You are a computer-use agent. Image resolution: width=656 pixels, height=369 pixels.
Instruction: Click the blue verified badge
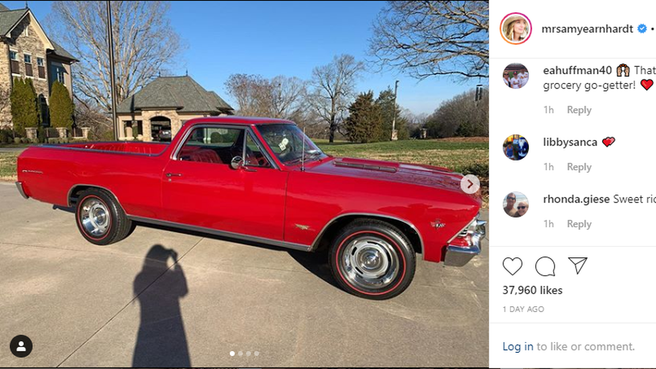pos(642,29)
